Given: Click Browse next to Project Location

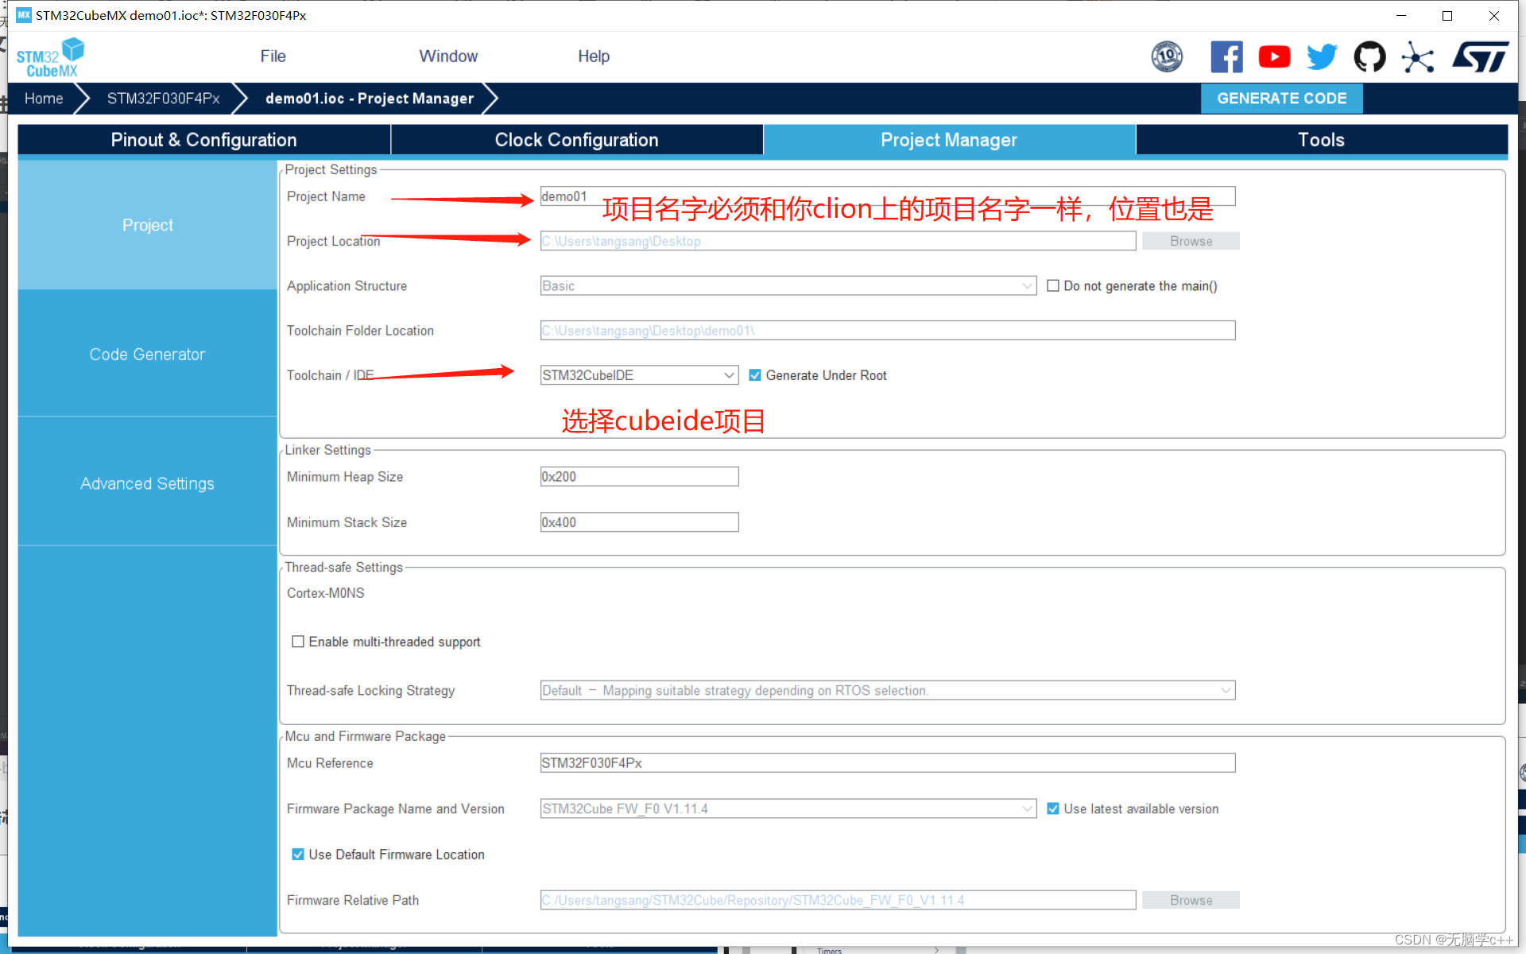Looking at the screenshot, I should click(1191, 241).
